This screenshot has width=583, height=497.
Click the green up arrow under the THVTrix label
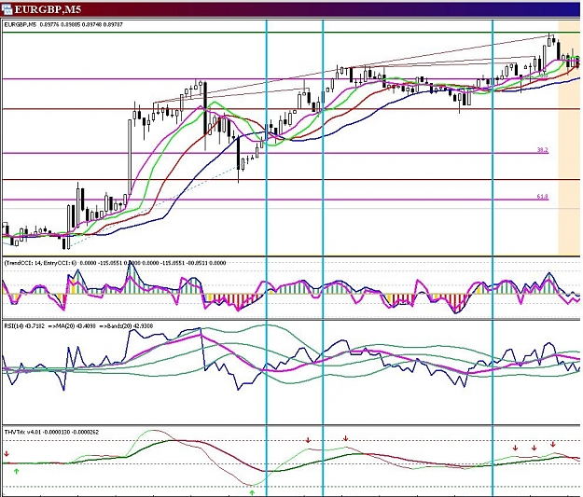16,471
